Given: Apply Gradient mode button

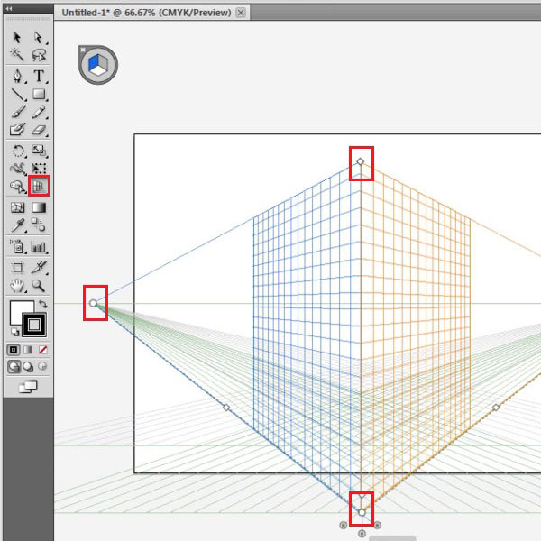Looking at the screenshot, I should click(28, 350).
